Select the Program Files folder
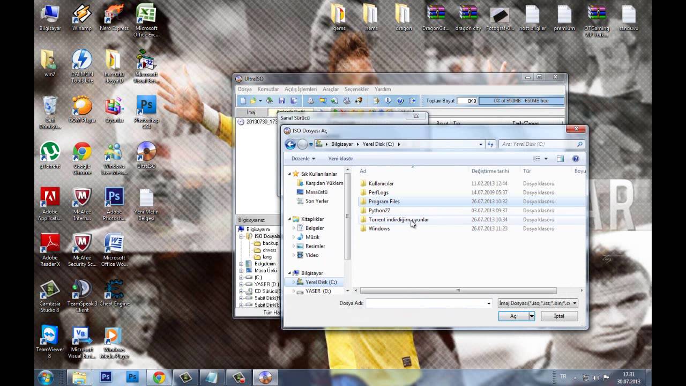This screenshot has height=386, width=686. pos(384,202)
